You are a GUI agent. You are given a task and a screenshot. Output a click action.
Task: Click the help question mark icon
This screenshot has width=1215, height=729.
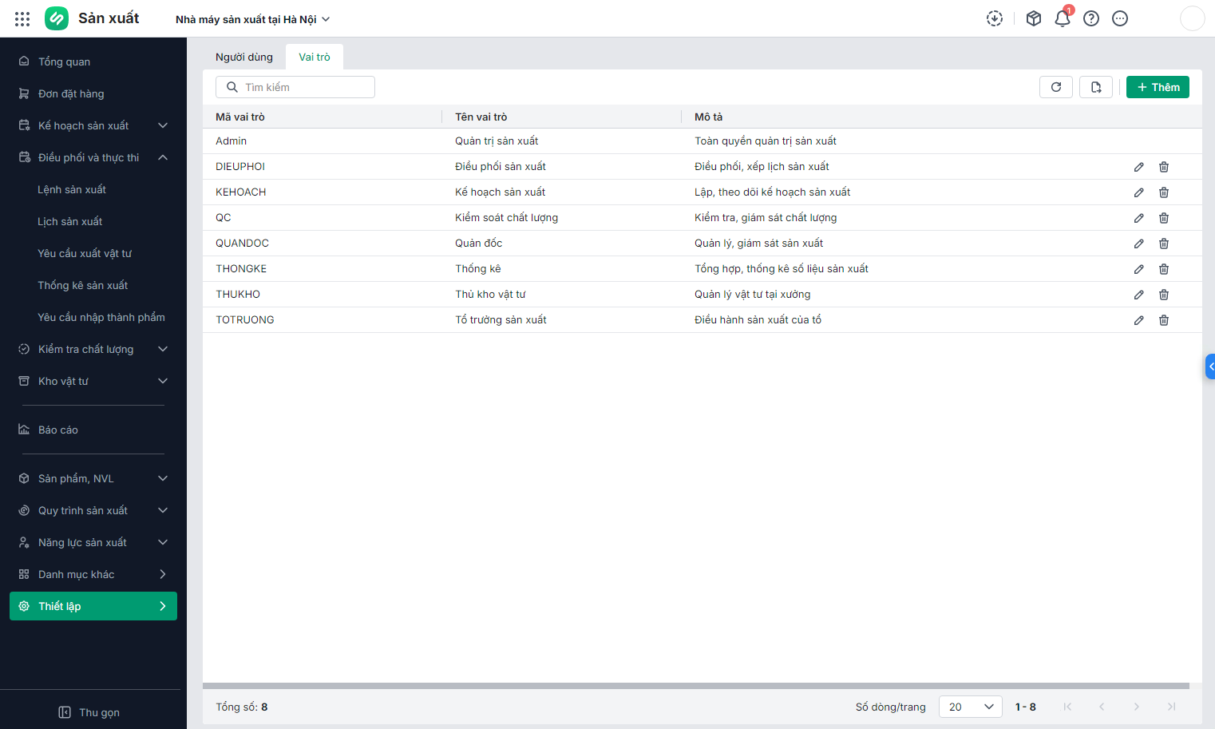(x=1090, y=18)
